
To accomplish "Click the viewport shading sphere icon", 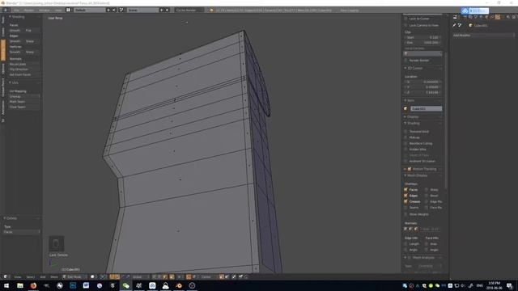I will pyautogui.click(x=93, y=276).
